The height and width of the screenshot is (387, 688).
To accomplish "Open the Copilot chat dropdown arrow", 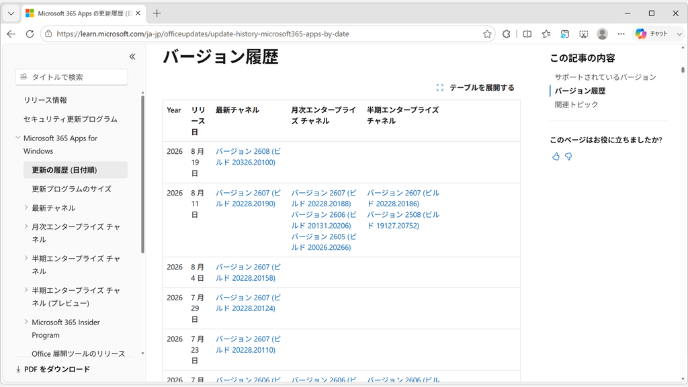I will [x=679, y=34].
